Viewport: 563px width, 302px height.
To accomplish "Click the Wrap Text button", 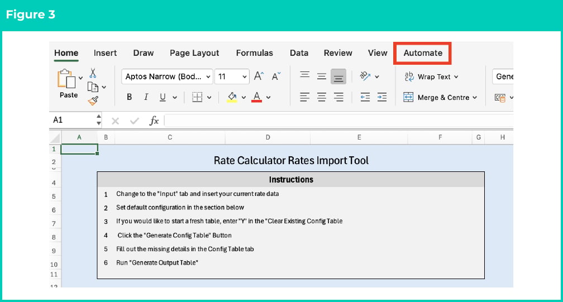I will pos(427,76).
